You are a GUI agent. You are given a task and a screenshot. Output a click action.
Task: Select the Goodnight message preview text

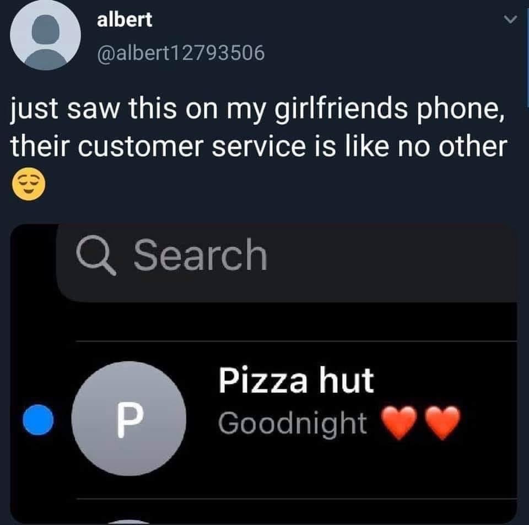tap(292, 424)
